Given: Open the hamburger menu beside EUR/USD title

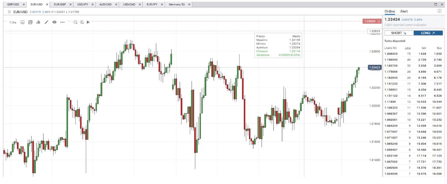Looking at the screenshot, I should click(x=9, y=12).
